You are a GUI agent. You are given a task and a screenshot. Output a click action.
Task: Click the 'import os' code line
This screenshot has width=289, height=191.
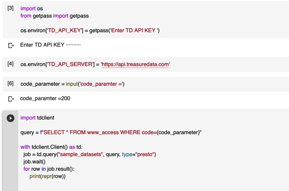pyautogui.click(x=32, y=8)
